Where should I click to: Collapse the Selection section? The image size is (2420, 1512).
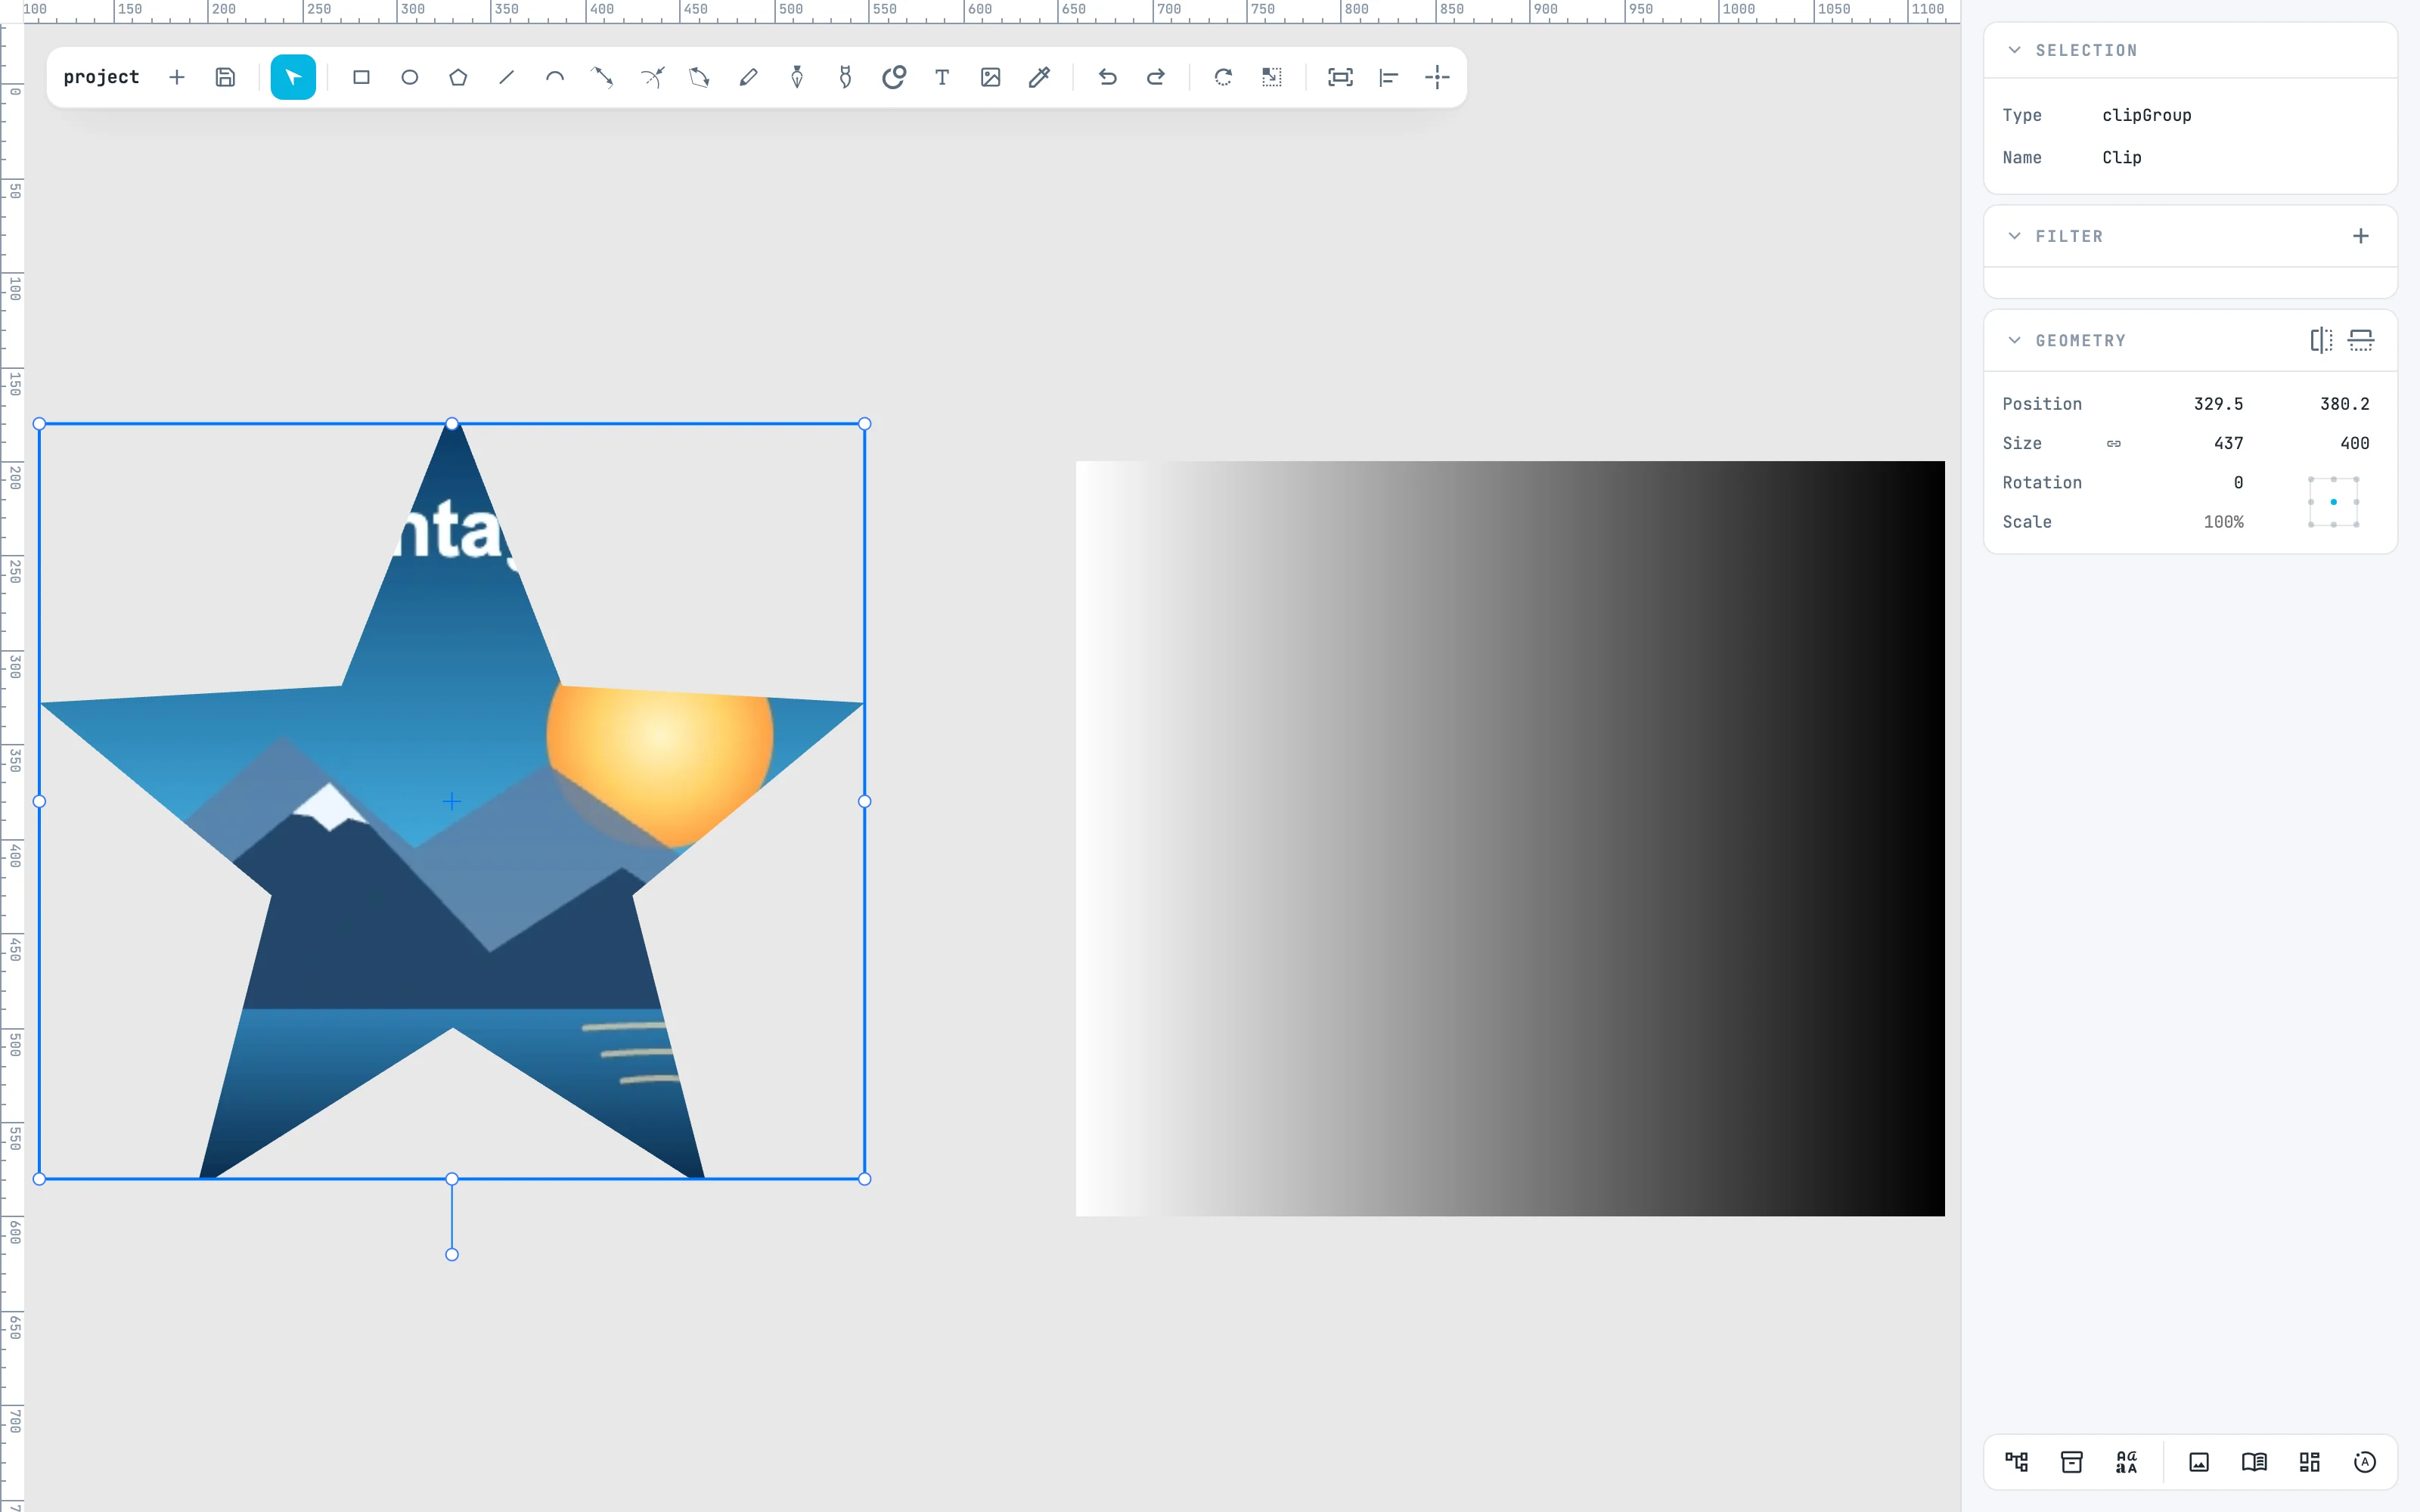click(x=2014, y=50)
